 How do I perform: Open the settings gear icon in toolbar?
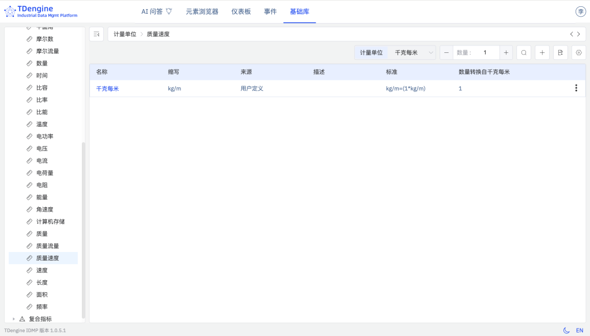click(x=578, y=52)
